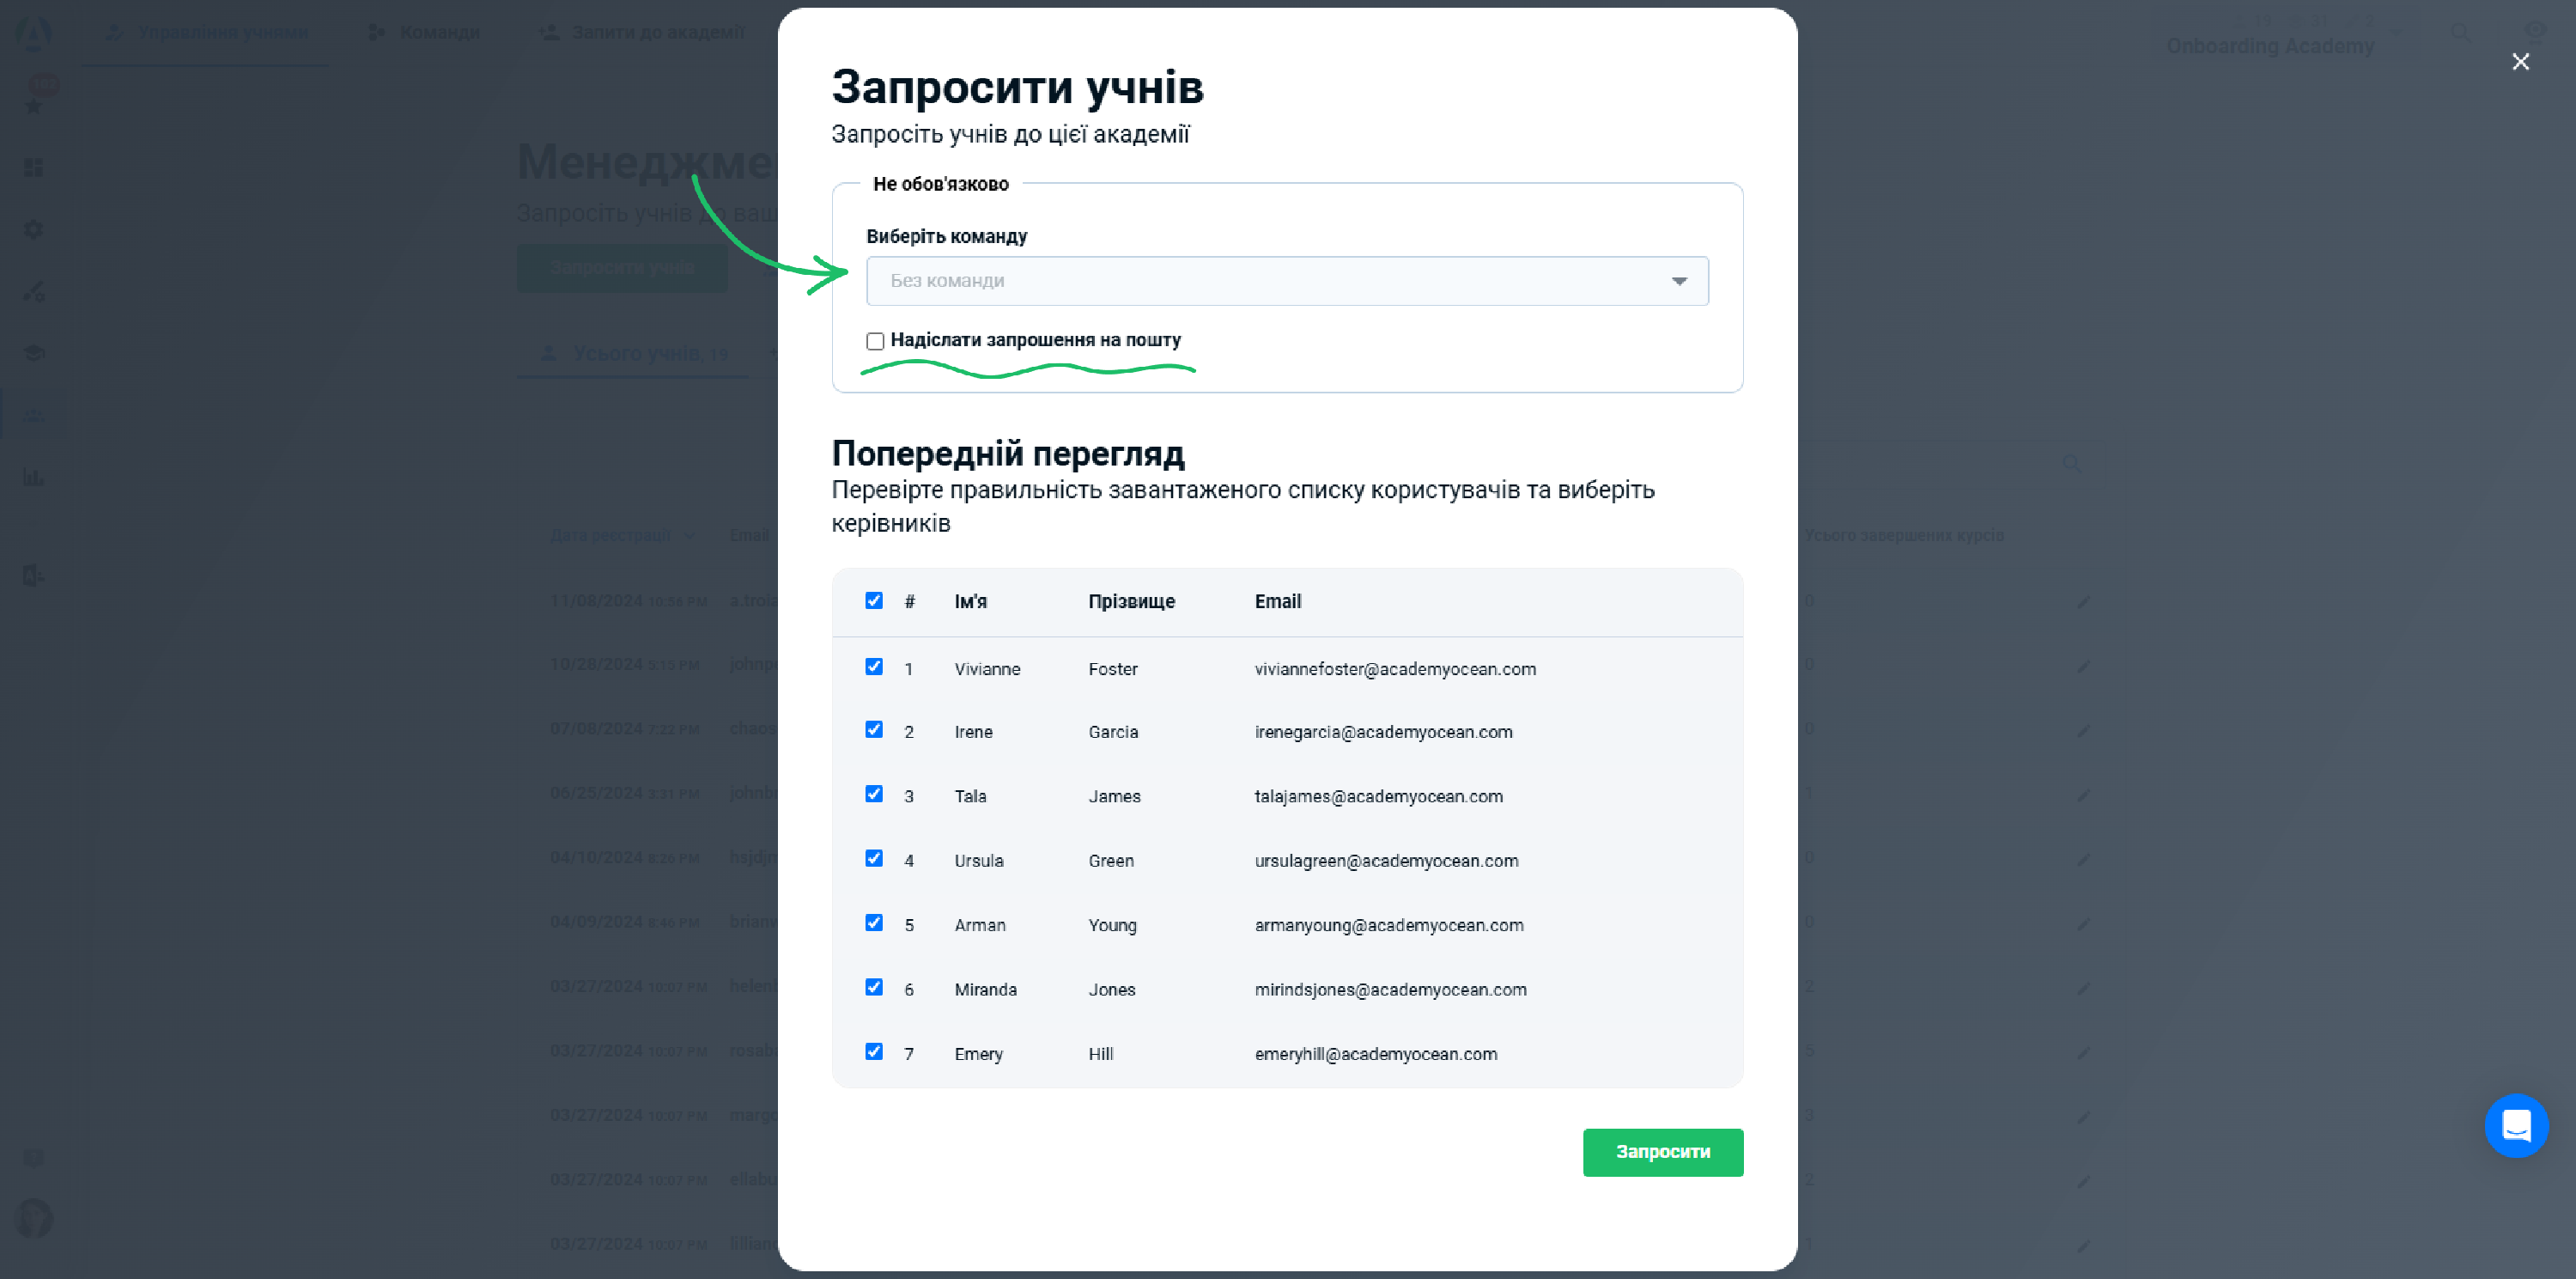
Task: Close the invite learners dialog with X
Action: (2520, 62)
